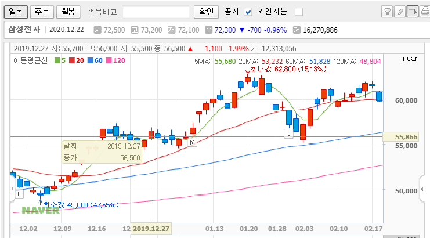Click the 최대값 62,800 maximum label
Image resolution: width=430 pixels, height=238 pixels.
tap(288, 68)
